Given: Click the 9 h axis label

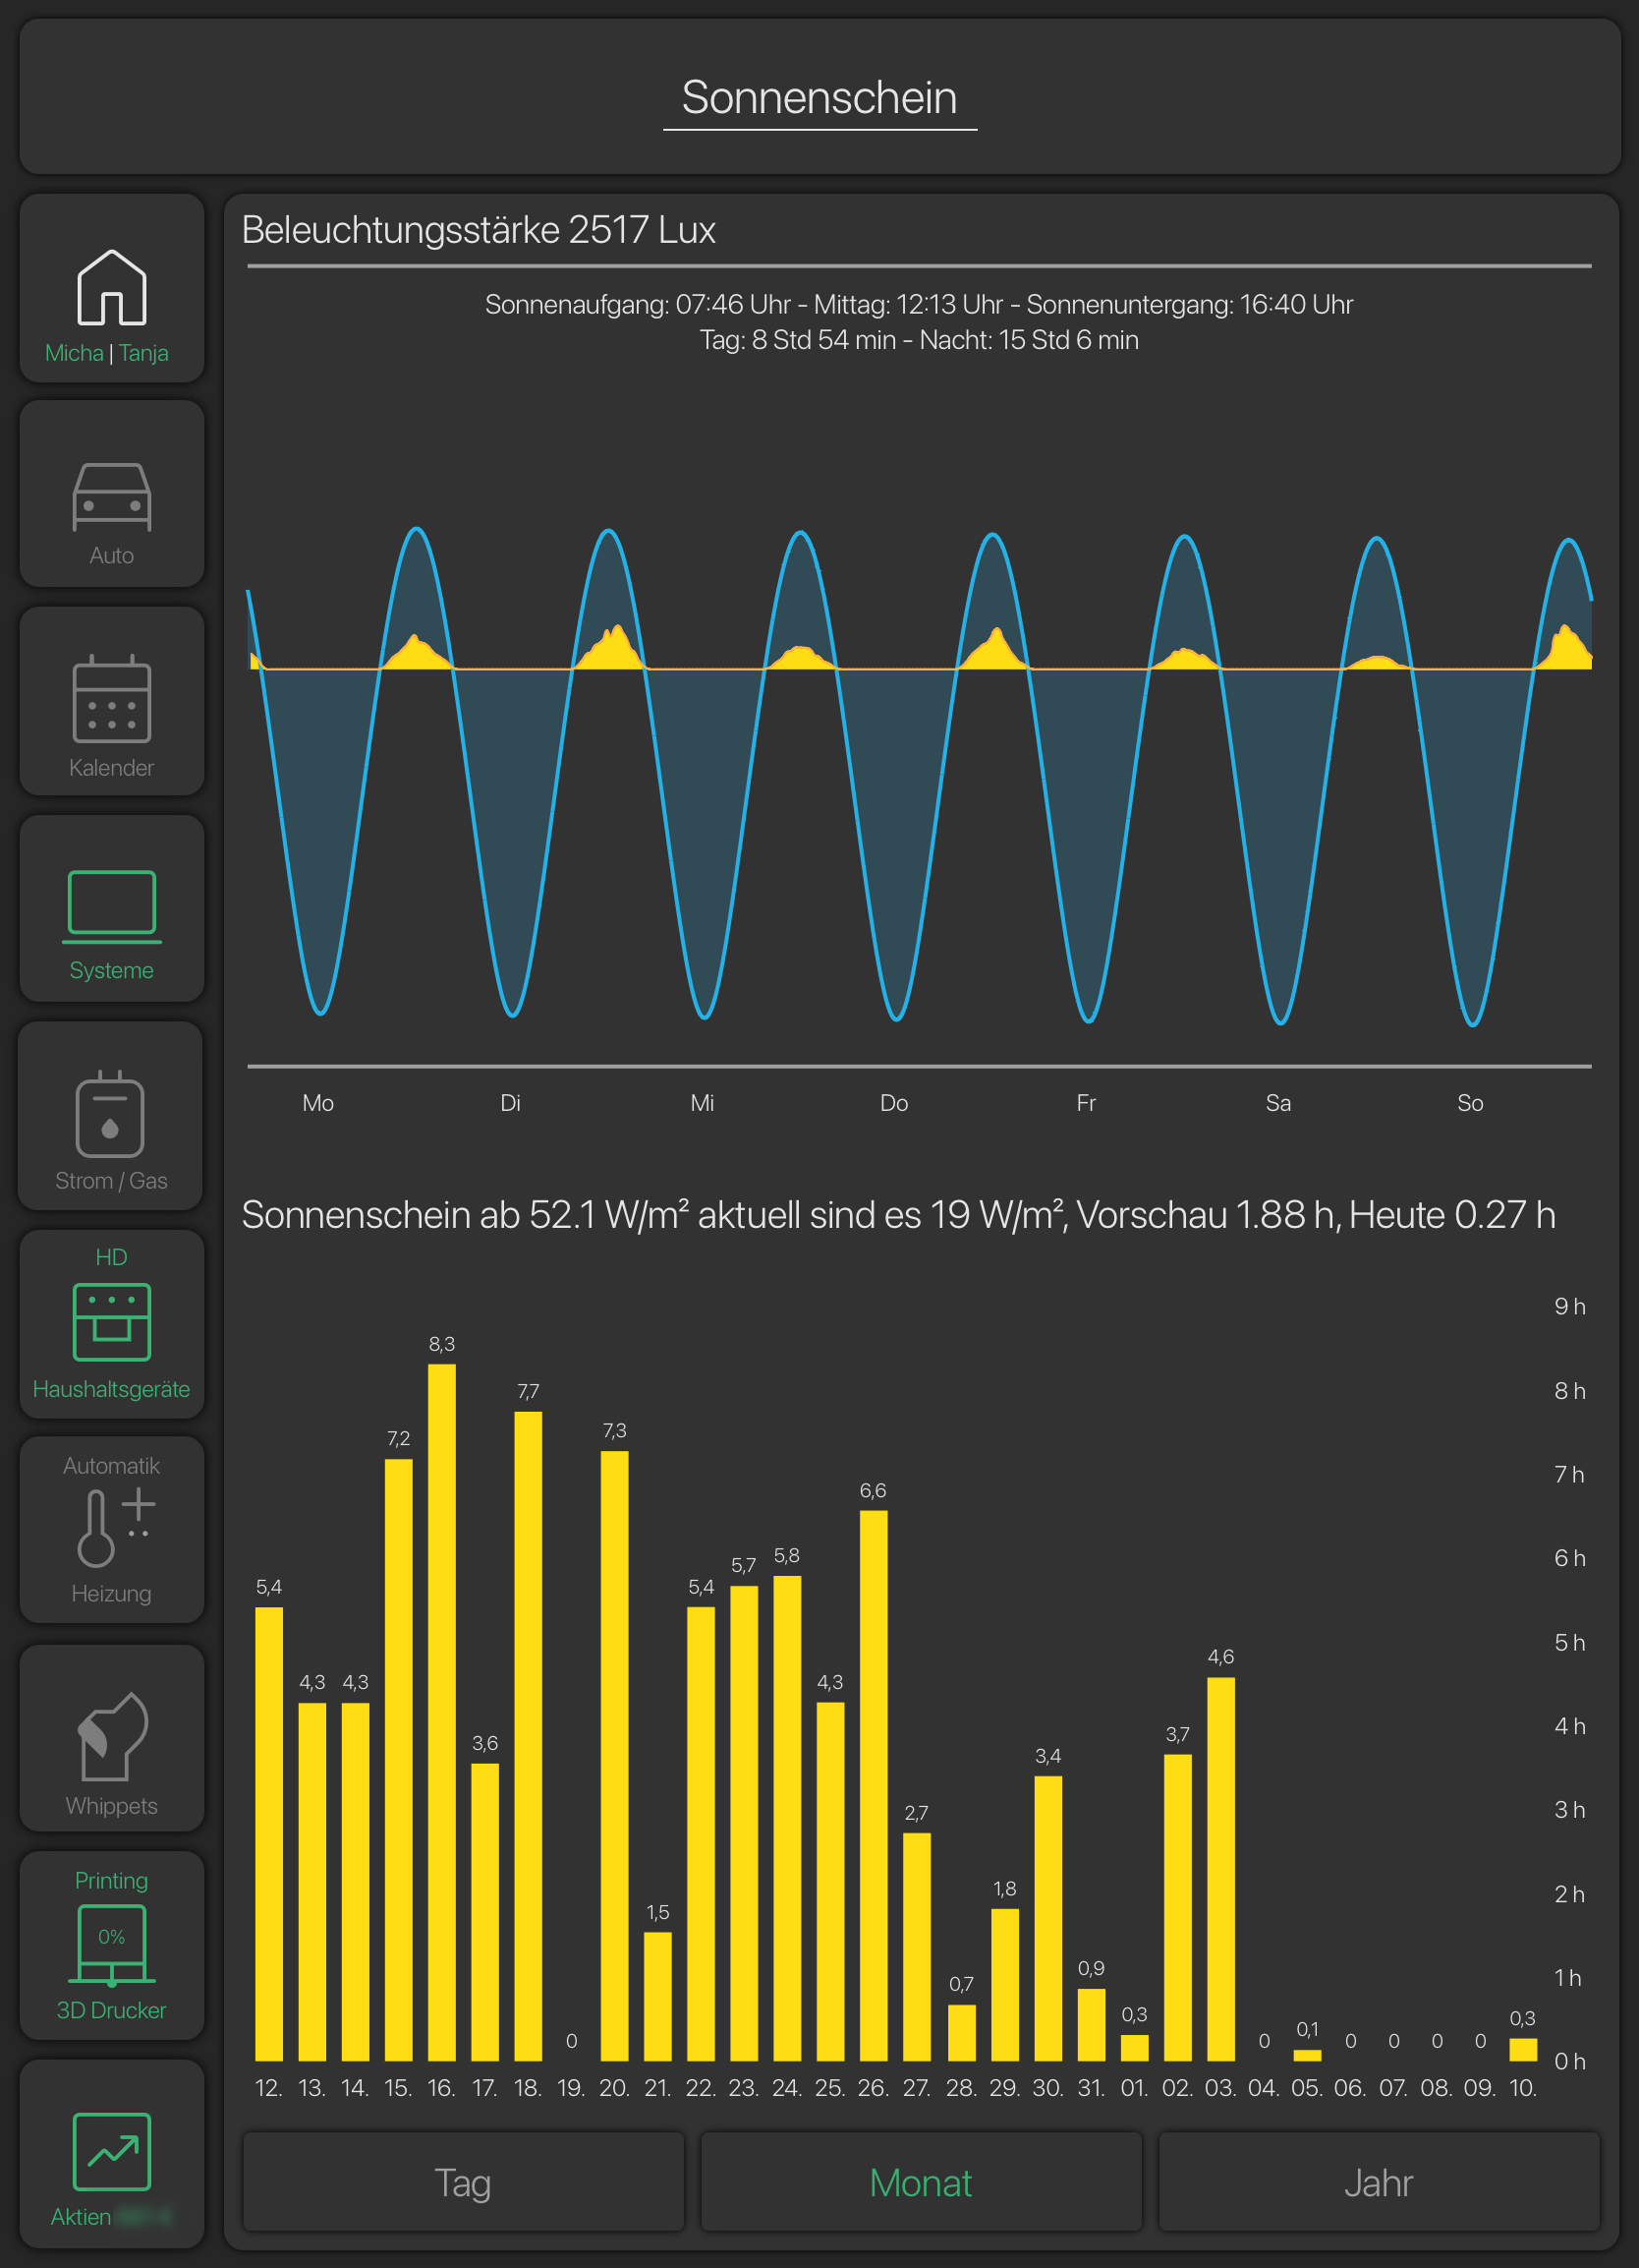Looking at the screenshot, I should point(1569,1306).
